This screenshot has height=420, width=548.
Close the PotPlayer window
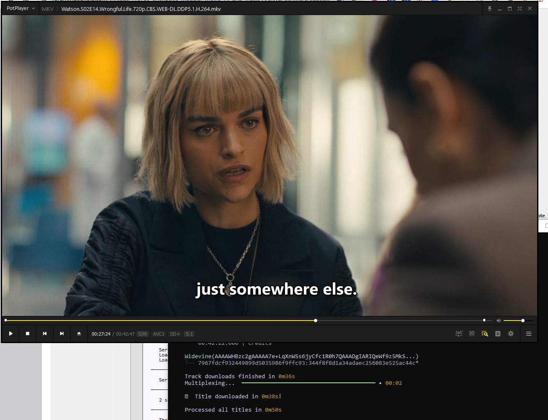(x=530, y=9)
